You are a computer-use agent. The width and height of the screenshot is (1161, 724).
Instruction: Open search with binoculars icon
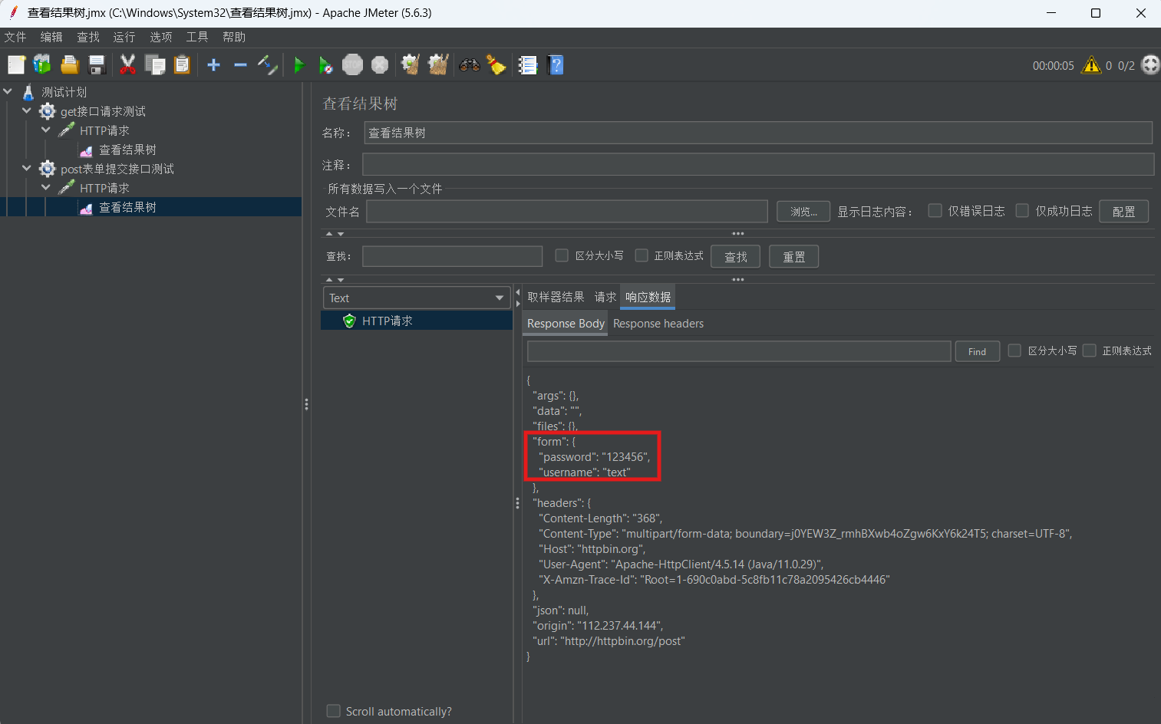[470, 65]
